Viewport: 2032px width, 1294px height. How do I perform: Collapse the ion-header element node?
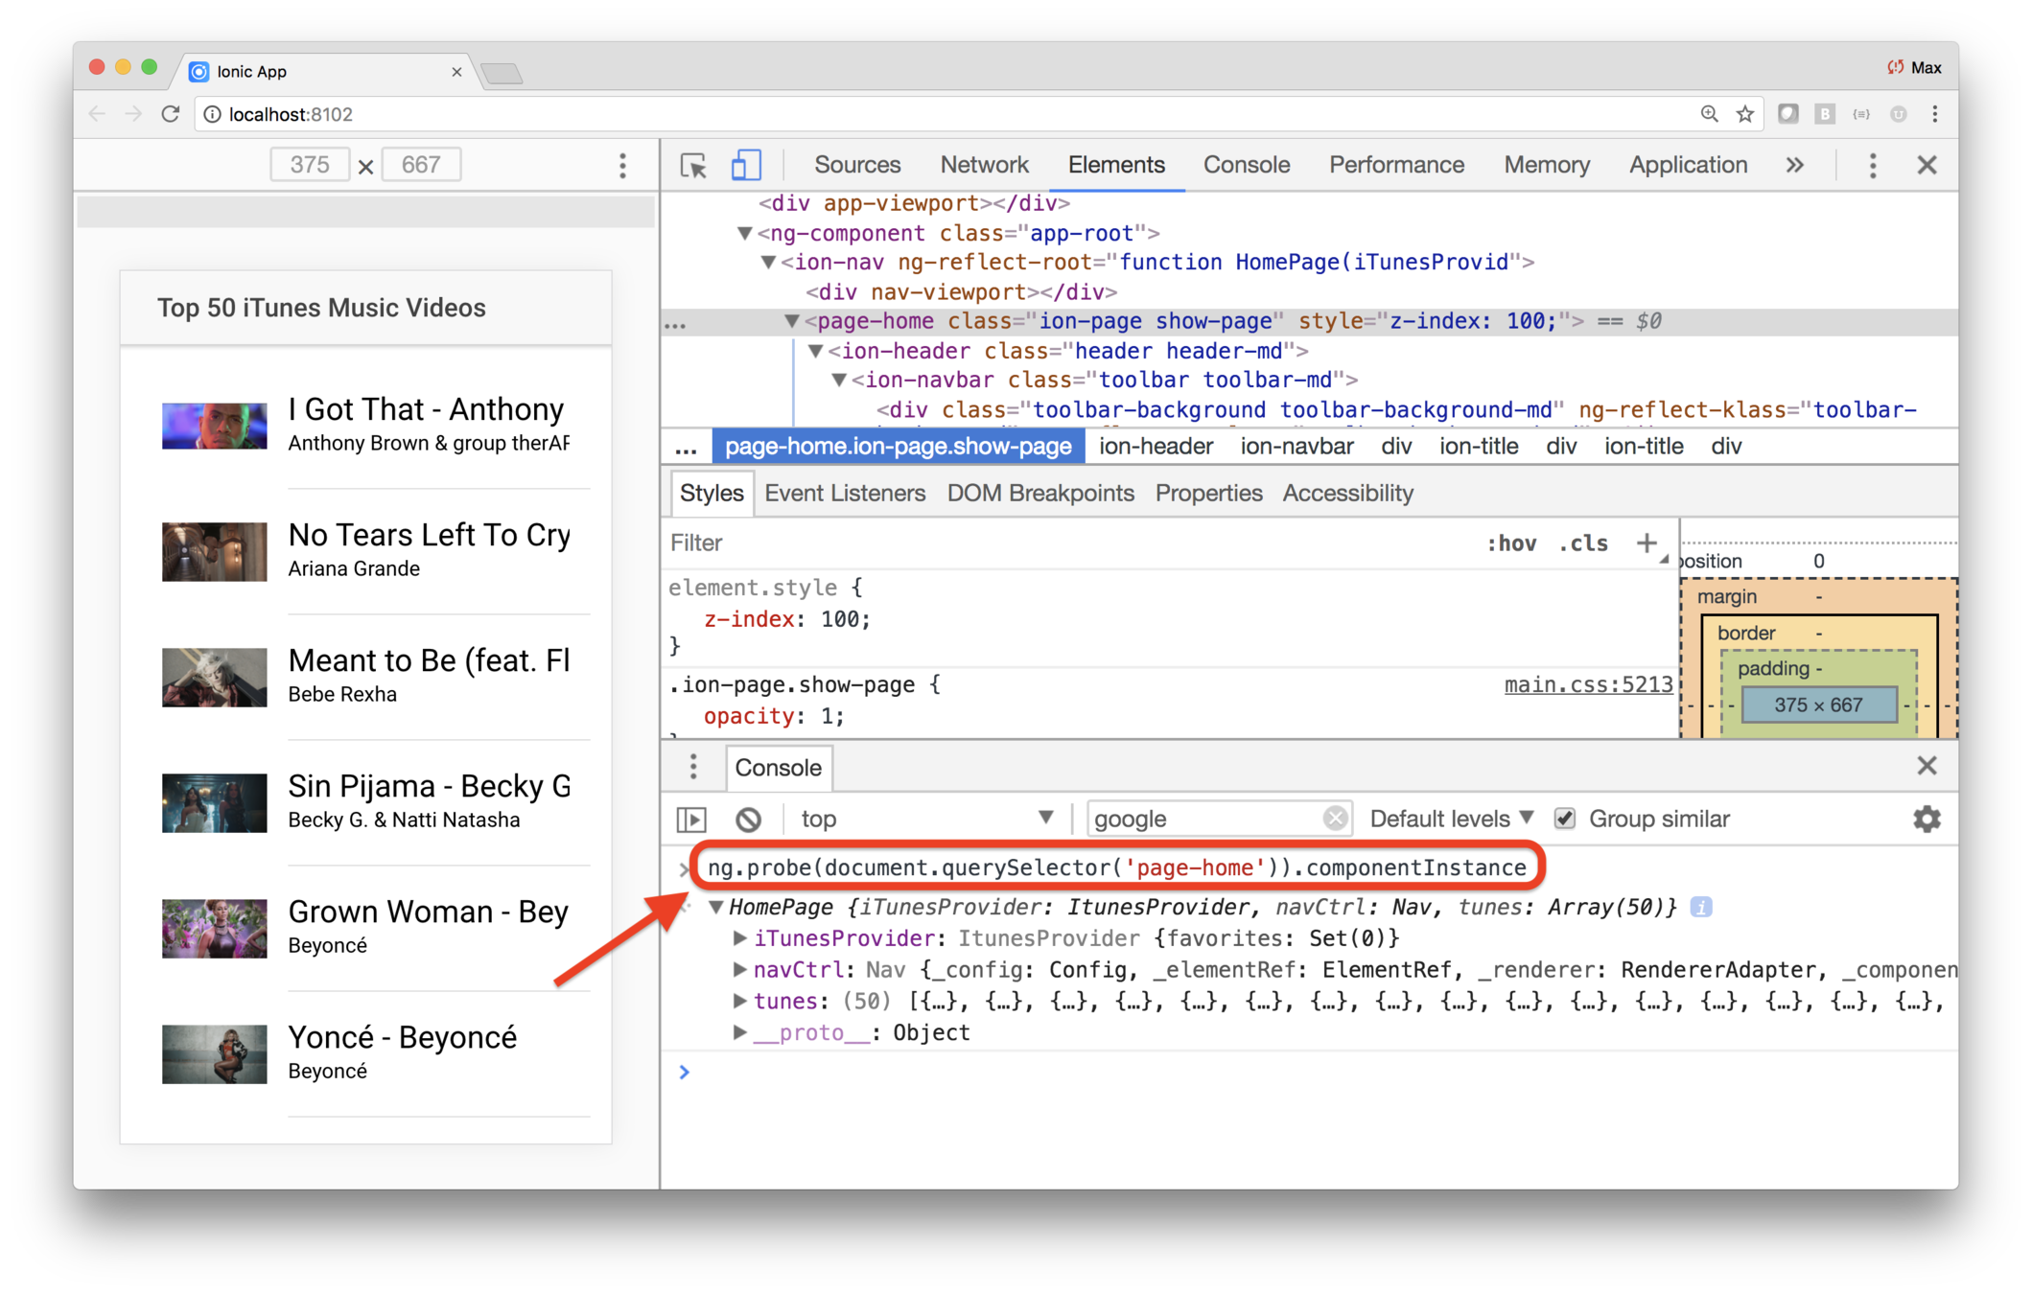[815, 351]
